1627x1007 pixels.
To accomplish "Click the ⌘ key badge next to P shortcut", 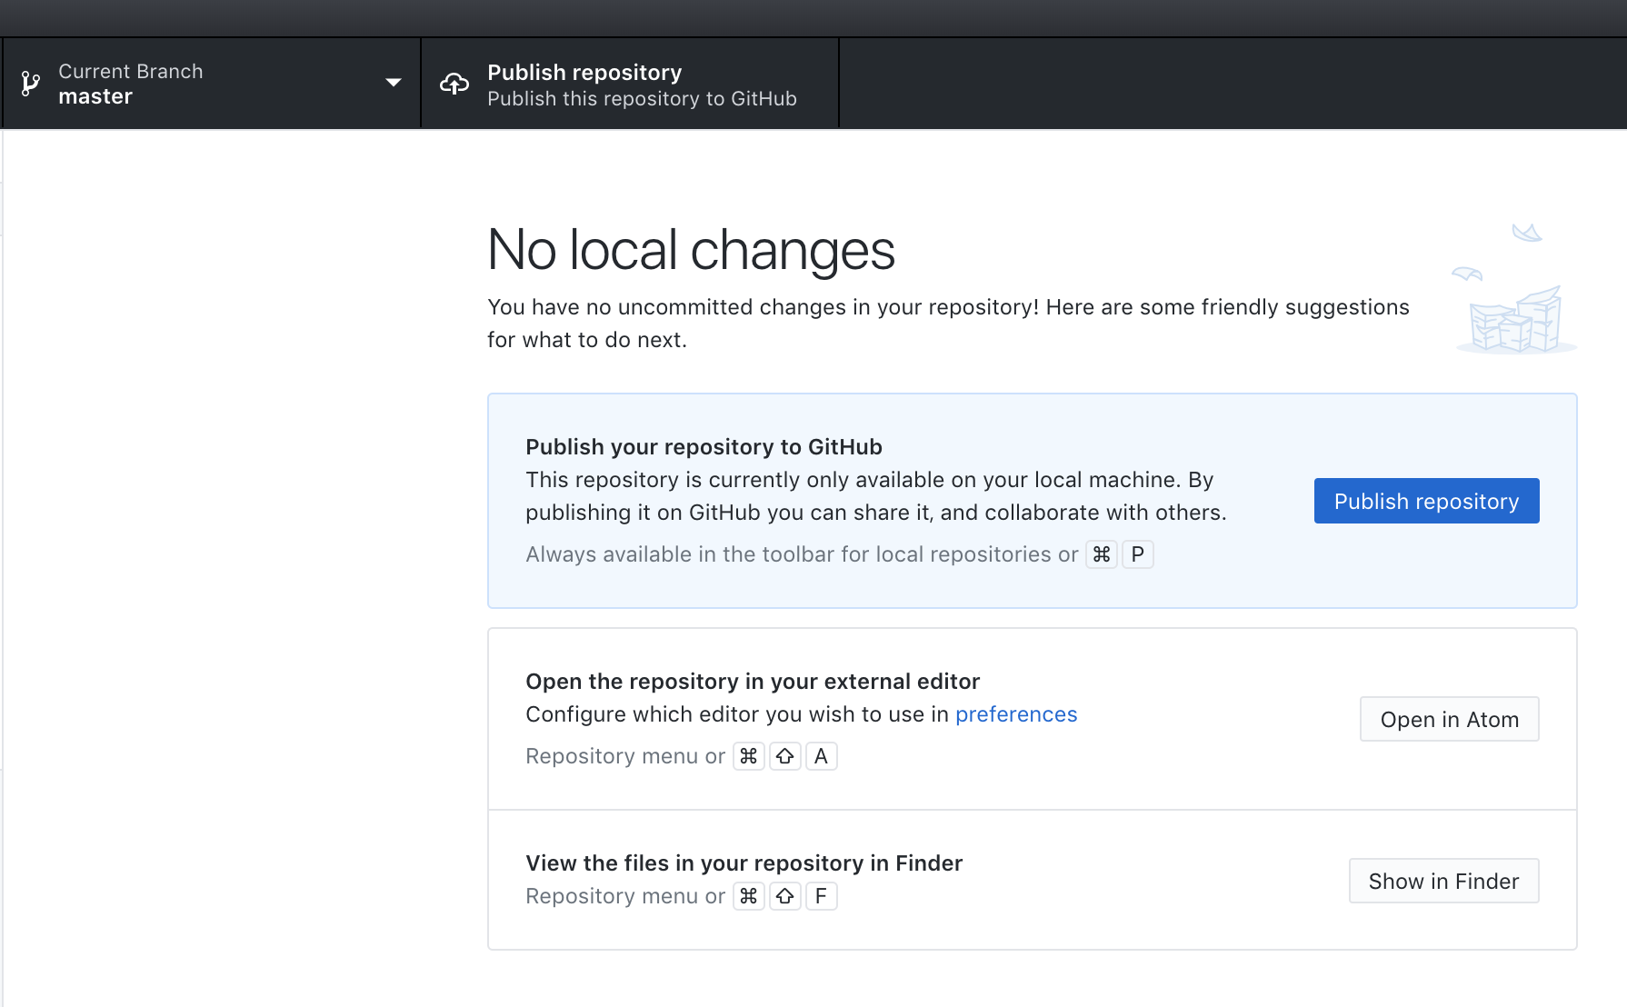I will click(x=1101, y=553).
